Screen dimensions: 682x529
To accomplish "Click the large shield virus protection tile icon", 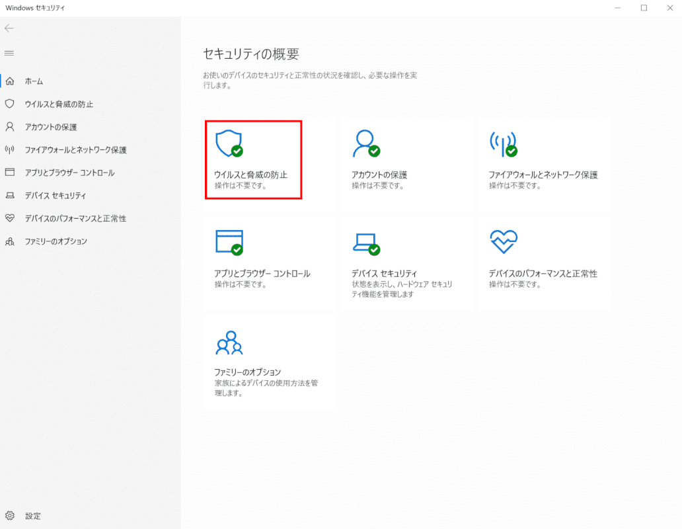I will click(229, 143).
